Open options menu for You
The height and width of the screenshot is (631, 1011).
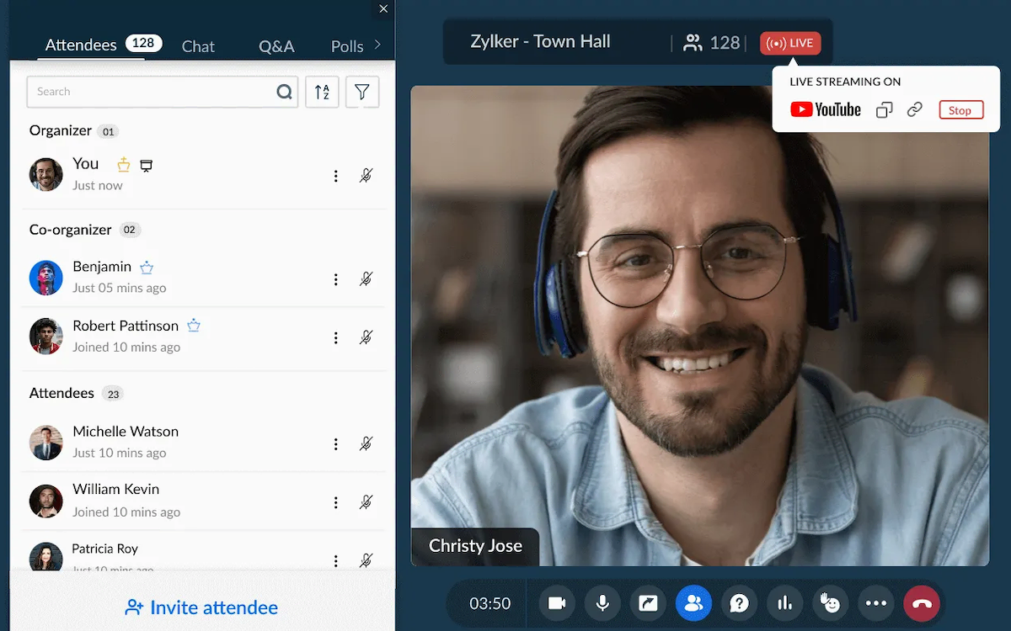click(x=335, y=176)
